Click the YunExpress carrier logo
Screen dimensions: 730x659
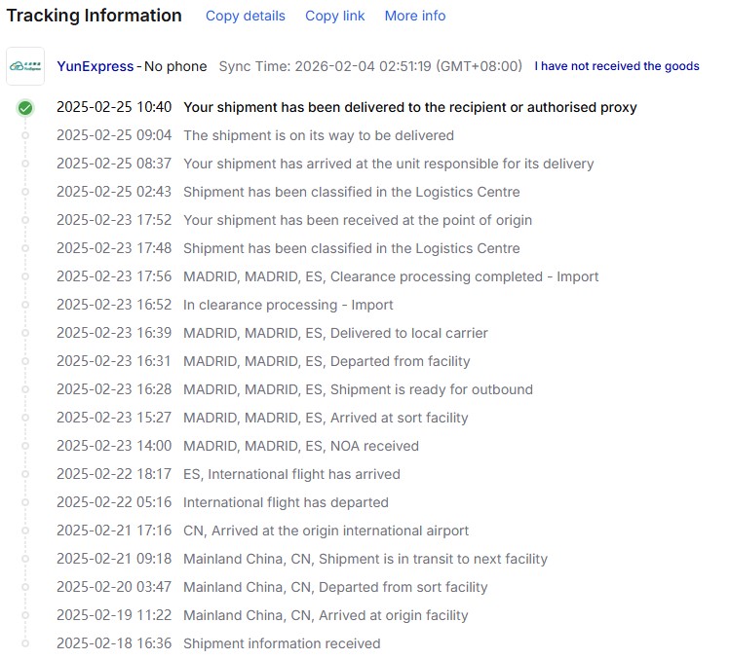point(26,66)
